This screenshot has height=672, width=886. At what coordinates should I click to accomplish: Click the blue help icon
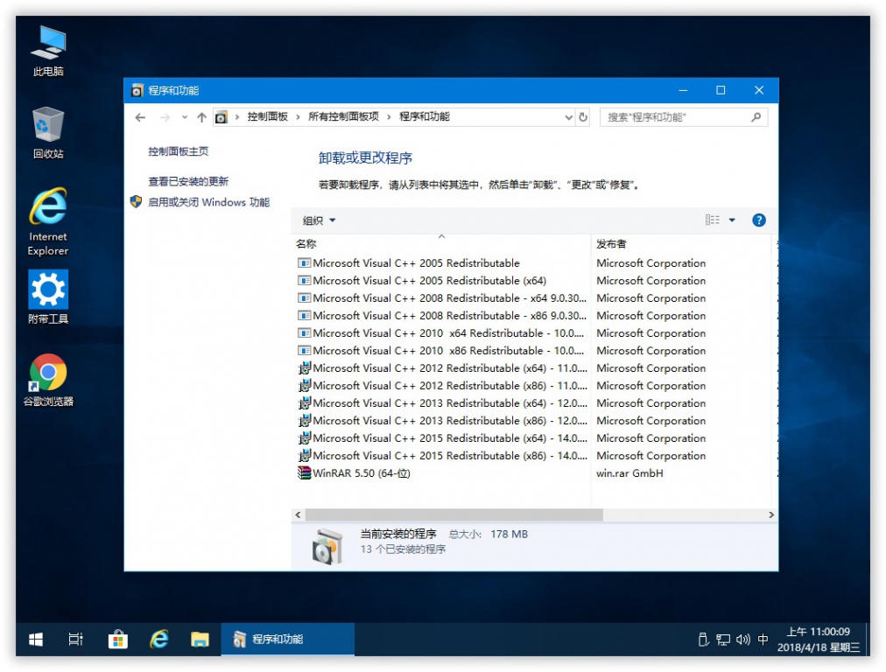tap(759, 220)
